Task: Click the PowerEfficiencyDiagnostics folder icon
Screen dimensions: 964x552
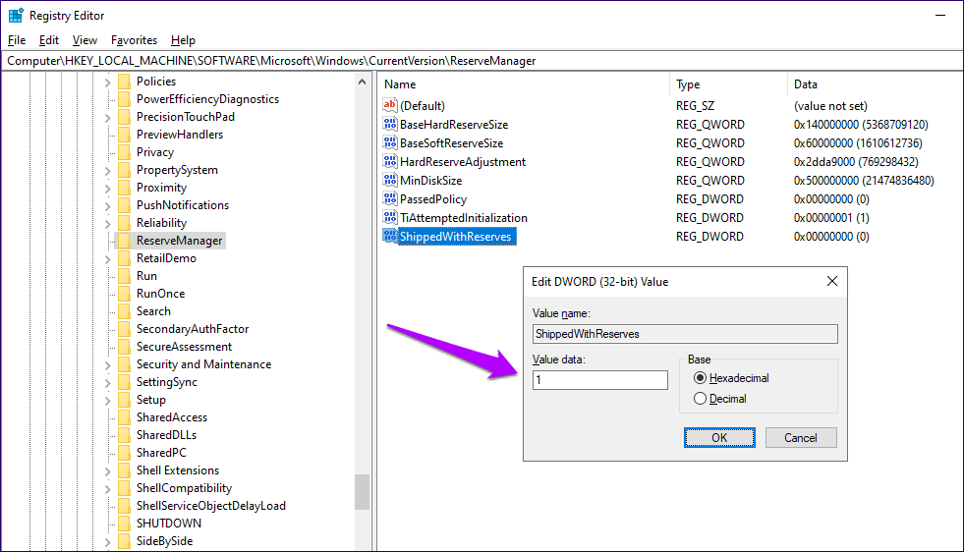Action: (x=124, y=99)
